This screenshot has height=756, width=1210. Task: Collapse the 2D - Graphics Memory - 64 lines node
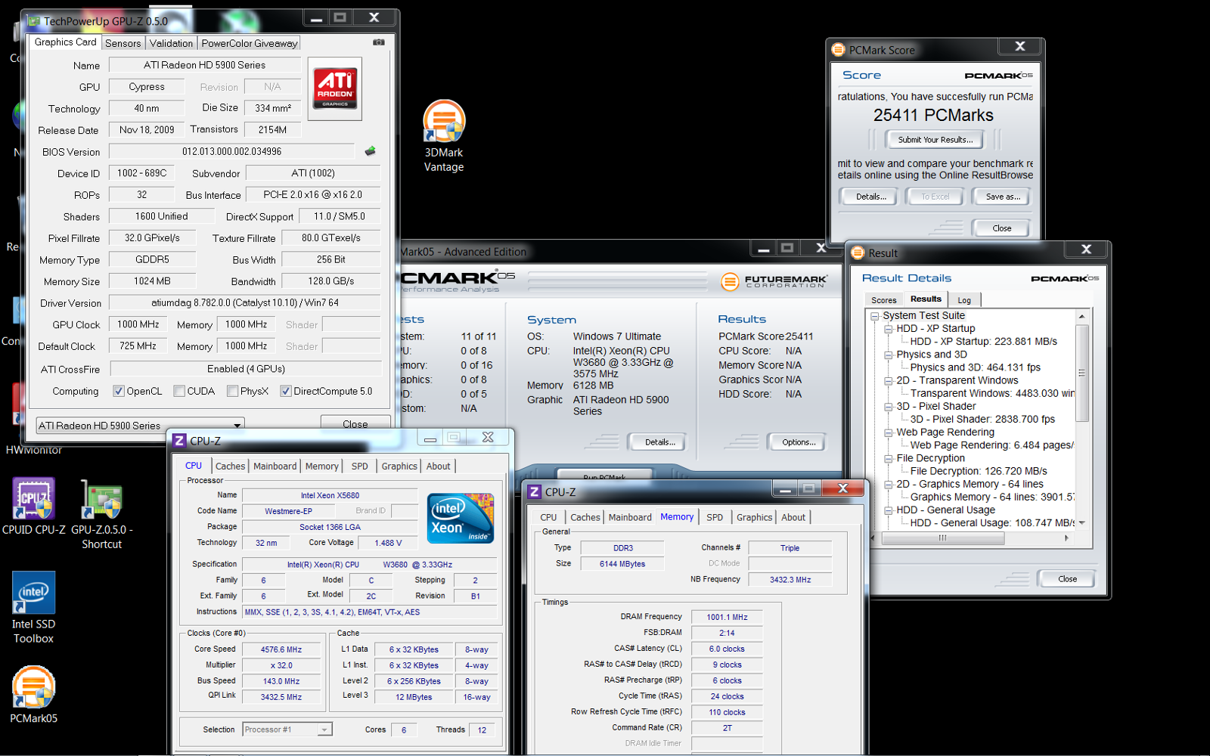pos(889,484)
